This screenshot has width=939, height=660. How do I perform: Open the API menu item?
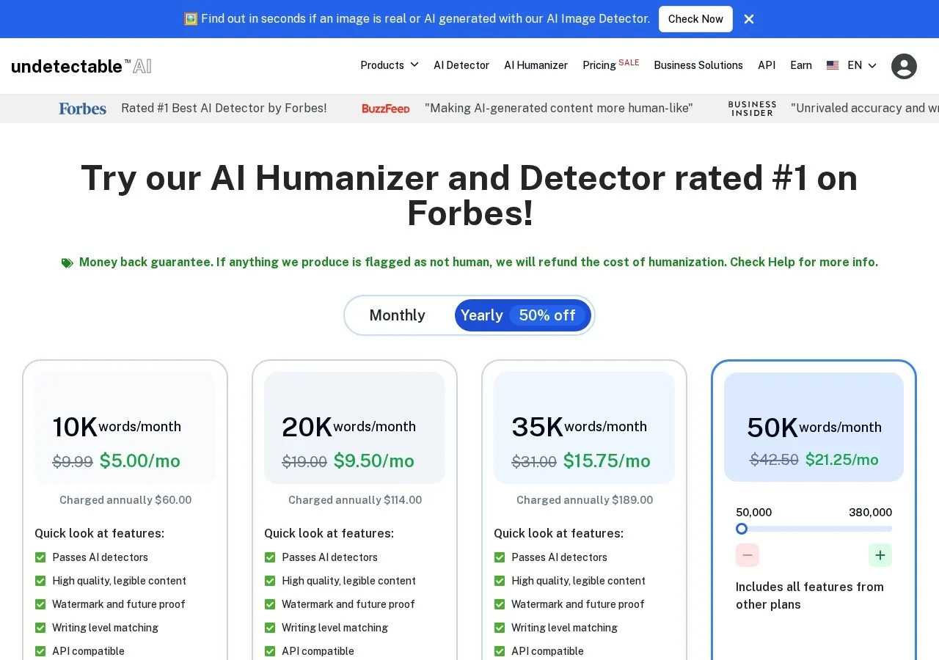pos(767,65)
